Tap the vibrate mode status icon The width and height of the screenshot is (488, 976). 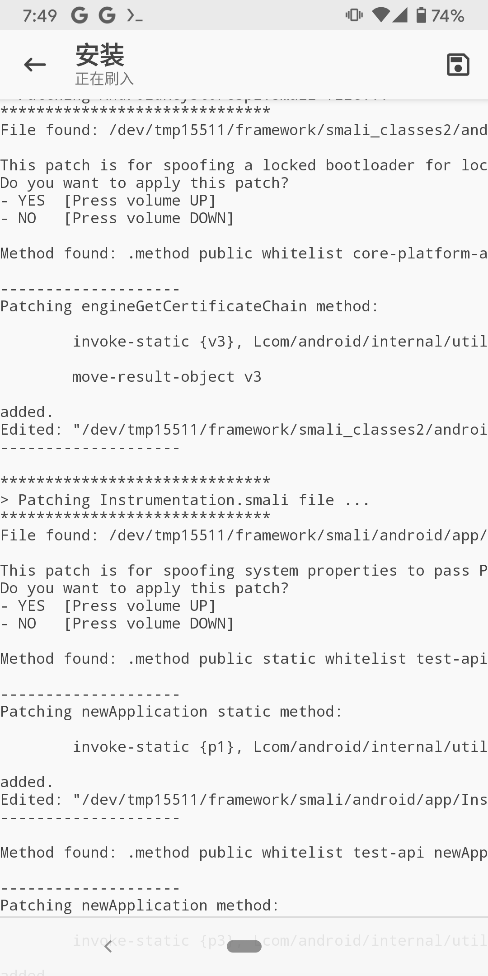pos(354,15)
